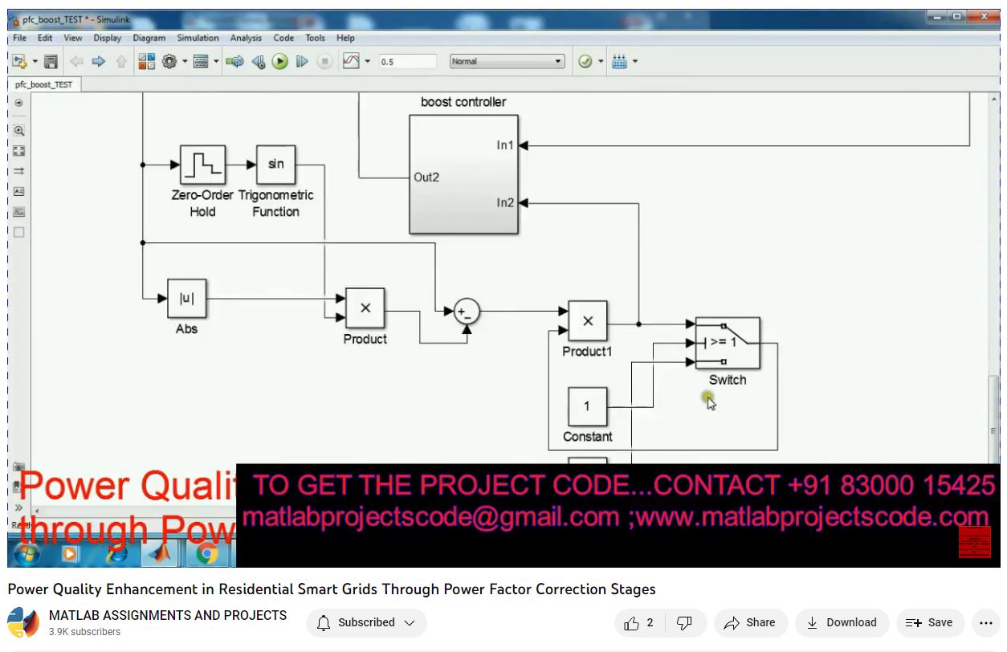This screenshot has width=1007, height=652.
Task: Select the pfc_boost_TEST model tab
Action: click(x=44, y=84)
